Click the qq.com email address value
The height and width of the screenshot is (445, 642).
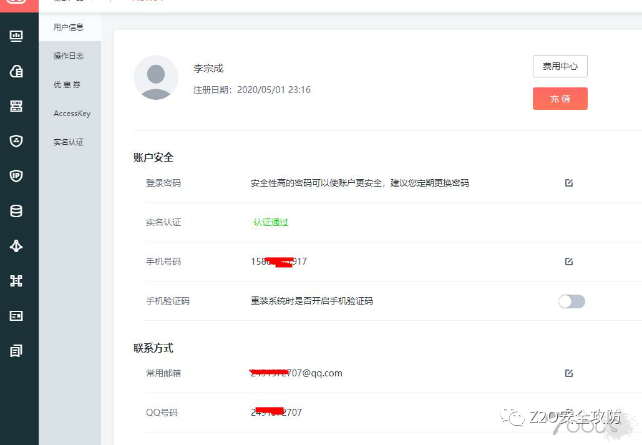click(x=296, y=373)
